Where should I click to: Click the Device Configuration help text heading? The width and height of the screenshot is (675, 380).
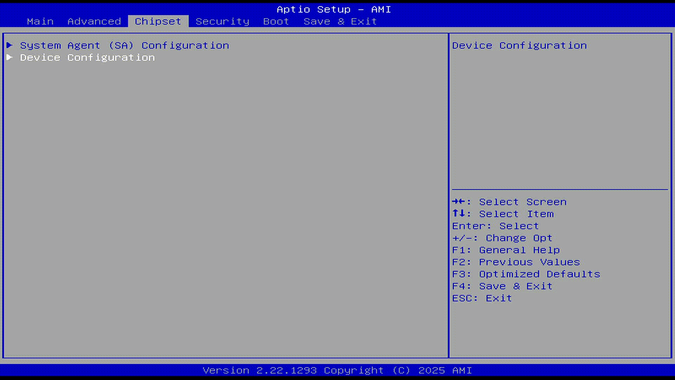click(x=519, y=45)
